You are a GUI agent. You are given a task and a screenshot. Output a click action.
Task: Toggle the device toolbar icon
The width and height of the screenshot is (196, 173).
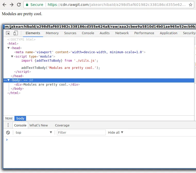coord(15,33)
